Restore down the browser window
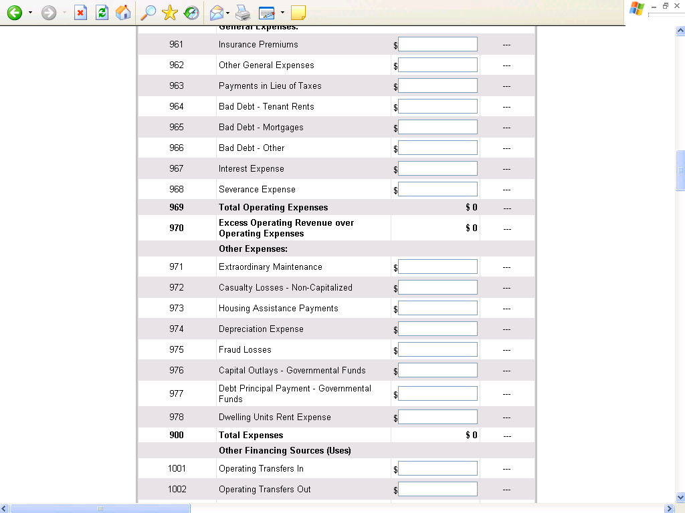This screenshot has height=513, width=685. point(666,5)
